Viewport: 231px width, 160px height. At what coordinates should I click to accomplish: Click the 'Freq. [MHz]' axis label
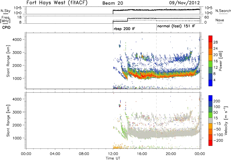tap(5, 20)
